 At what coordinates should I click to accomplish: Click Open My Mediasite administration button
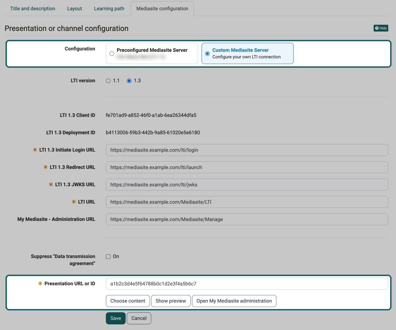[234, 301]
